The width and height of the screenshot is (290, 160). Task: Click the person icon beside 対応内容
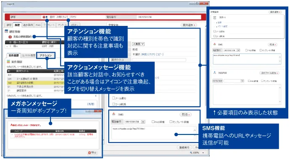214,73
